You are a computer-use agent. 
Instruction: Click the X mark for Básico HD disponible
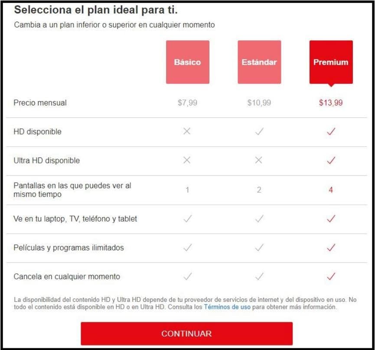coord(187,132)
